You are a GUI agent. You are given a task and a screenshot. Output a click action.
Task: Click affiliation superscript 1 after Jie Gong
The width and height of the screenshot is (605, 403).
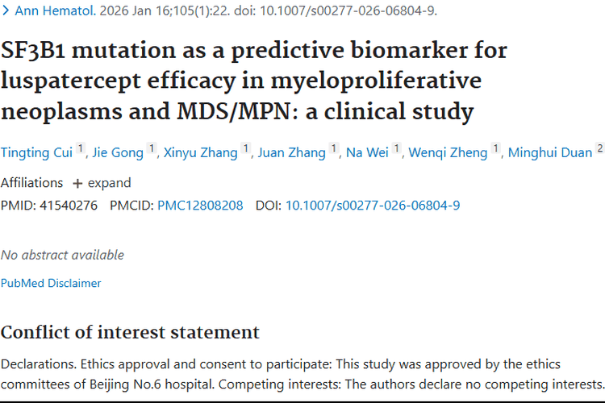(x=151, y=148)
